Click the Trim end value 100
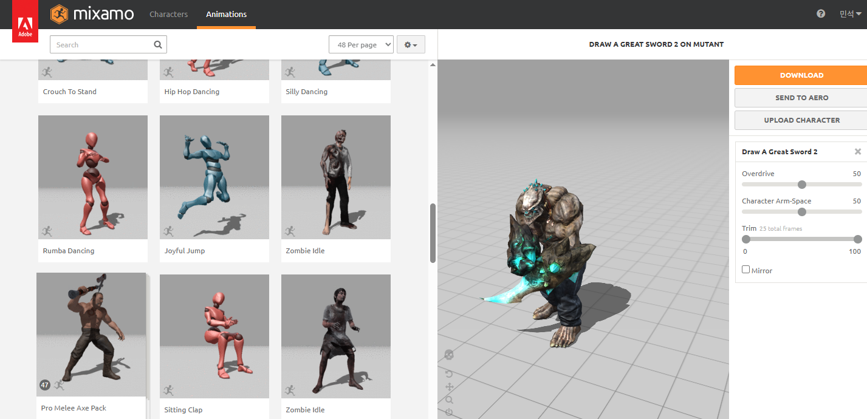The height and width of the screenshot is (419, 867). coord(855,251)
